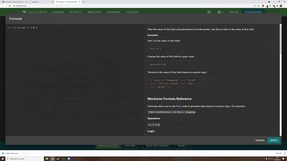
Task: Click the Mockaroo Formula Reference heading
Action: click(170, 99)
